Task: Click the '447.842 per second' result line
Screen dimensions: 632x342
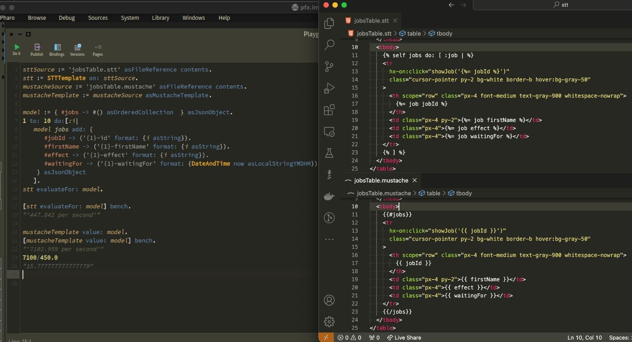Action: tap(61, 215)
